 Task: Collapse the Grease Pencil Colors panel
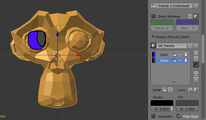[153, 37]
